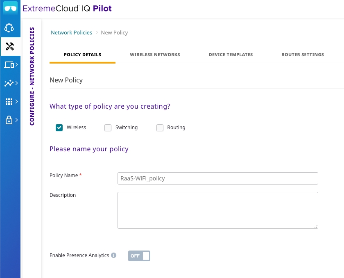This screenshot has width=344, height=278.
Task: Open the devices icon in sidebar
Action: click(9, 65)
